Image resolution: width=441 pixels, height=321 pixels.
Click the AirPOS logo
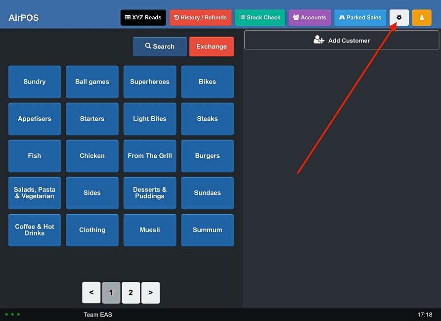[24, 18]
